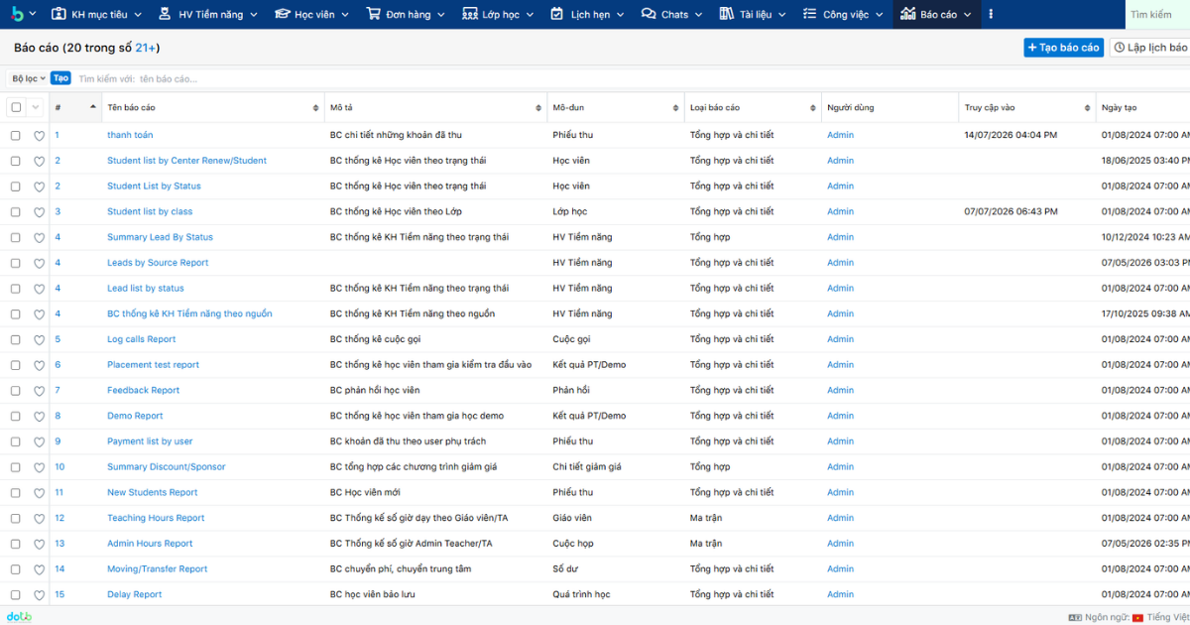The height and width of the screenshot is (625, 1190).
Task: Check the box for Student list by class
Action: point(16,211)
